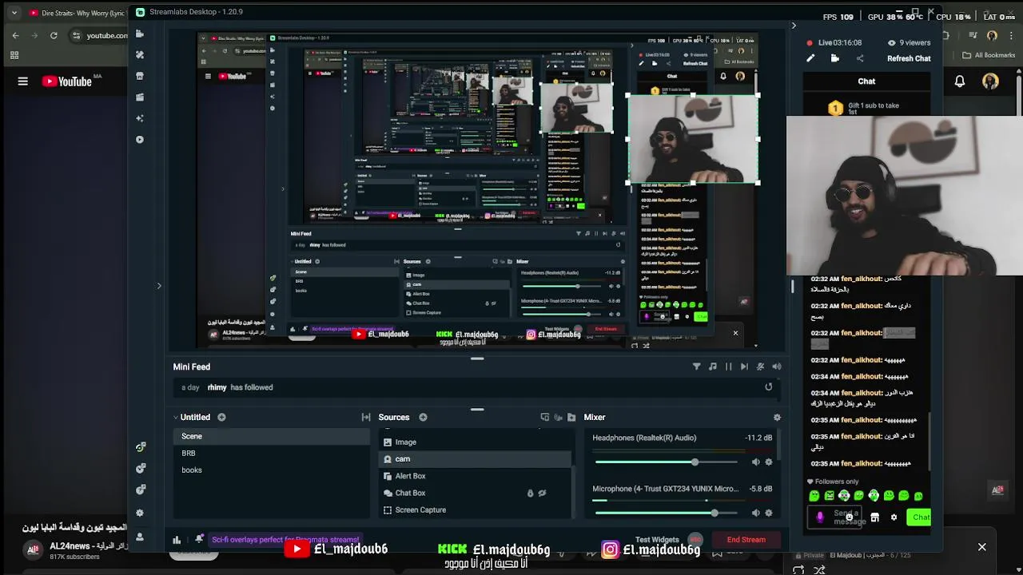This screenshot has height=575, width=1023.
Task: Open the Editor icon in Streamlabs left sidebar
Action: click(x=140, y=34)
